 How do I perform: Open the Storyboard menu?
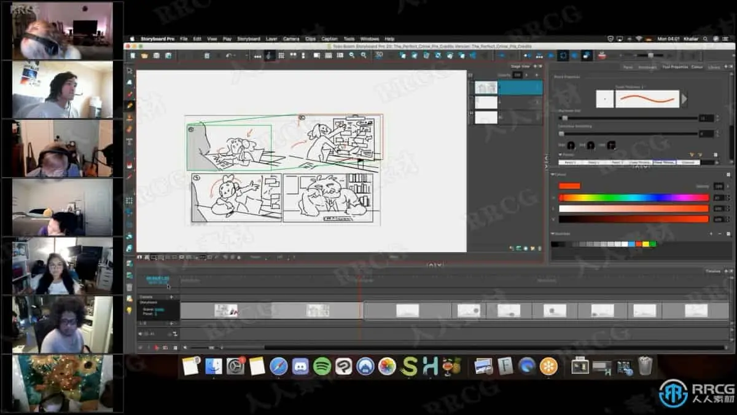[x=249, y=39]
